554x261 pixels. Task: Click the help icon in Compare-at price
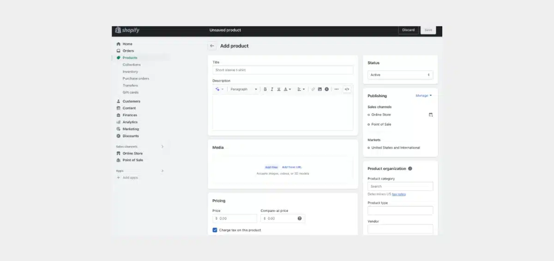[300, 218]
